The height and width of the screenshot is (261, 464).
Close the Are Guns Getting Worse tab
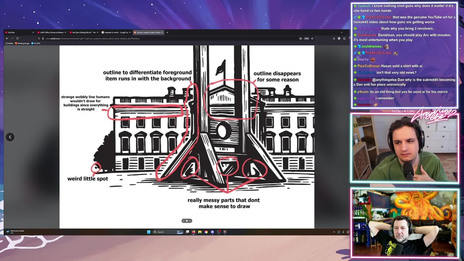98,32
